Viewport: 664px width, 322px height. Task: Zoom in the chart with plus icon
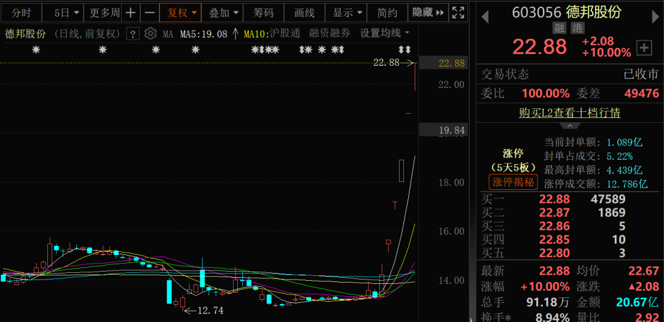tap(130, 12)
